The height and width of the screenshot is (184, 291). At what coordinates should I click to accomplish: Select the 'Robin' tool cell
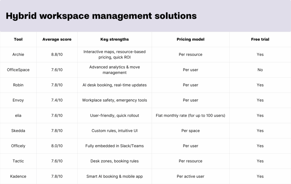point(18,85)
